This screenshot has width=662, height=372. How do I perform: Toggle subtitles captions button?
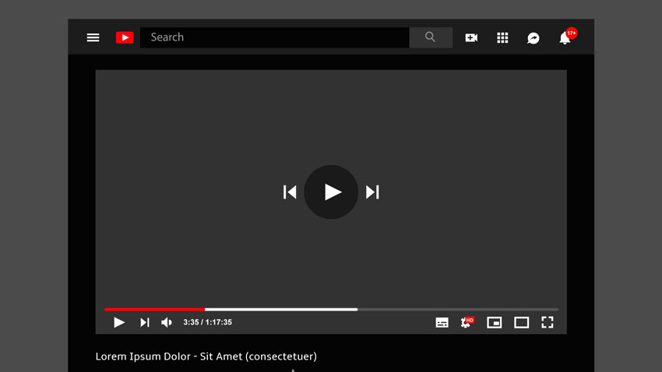(442, 323)
